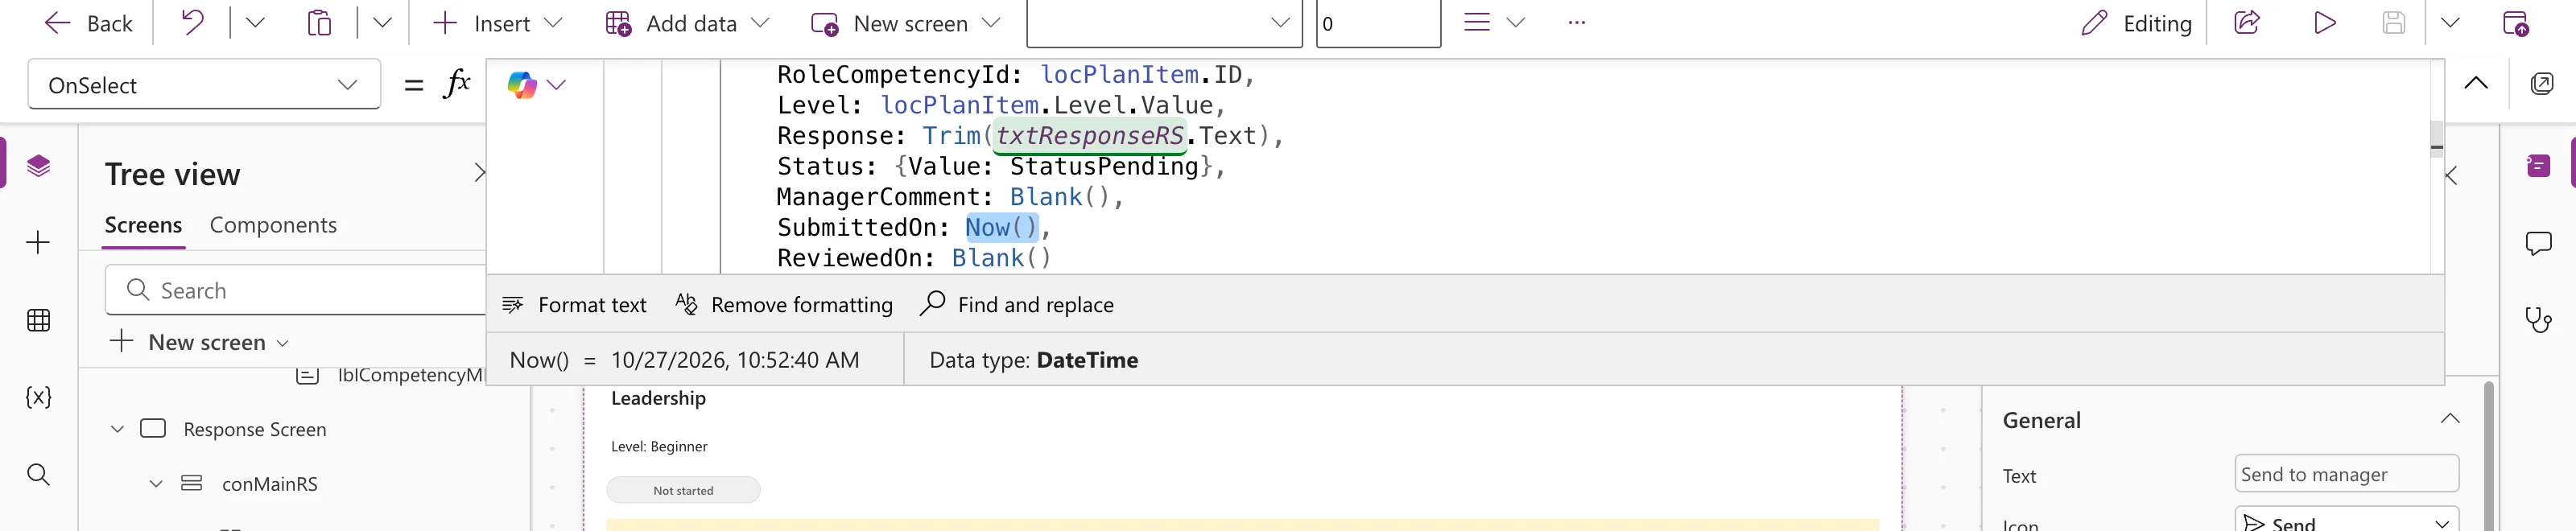Viewport: 2576px width, 531px height.
Task: Open the paste options dropdown
Action: pos(382,23)
